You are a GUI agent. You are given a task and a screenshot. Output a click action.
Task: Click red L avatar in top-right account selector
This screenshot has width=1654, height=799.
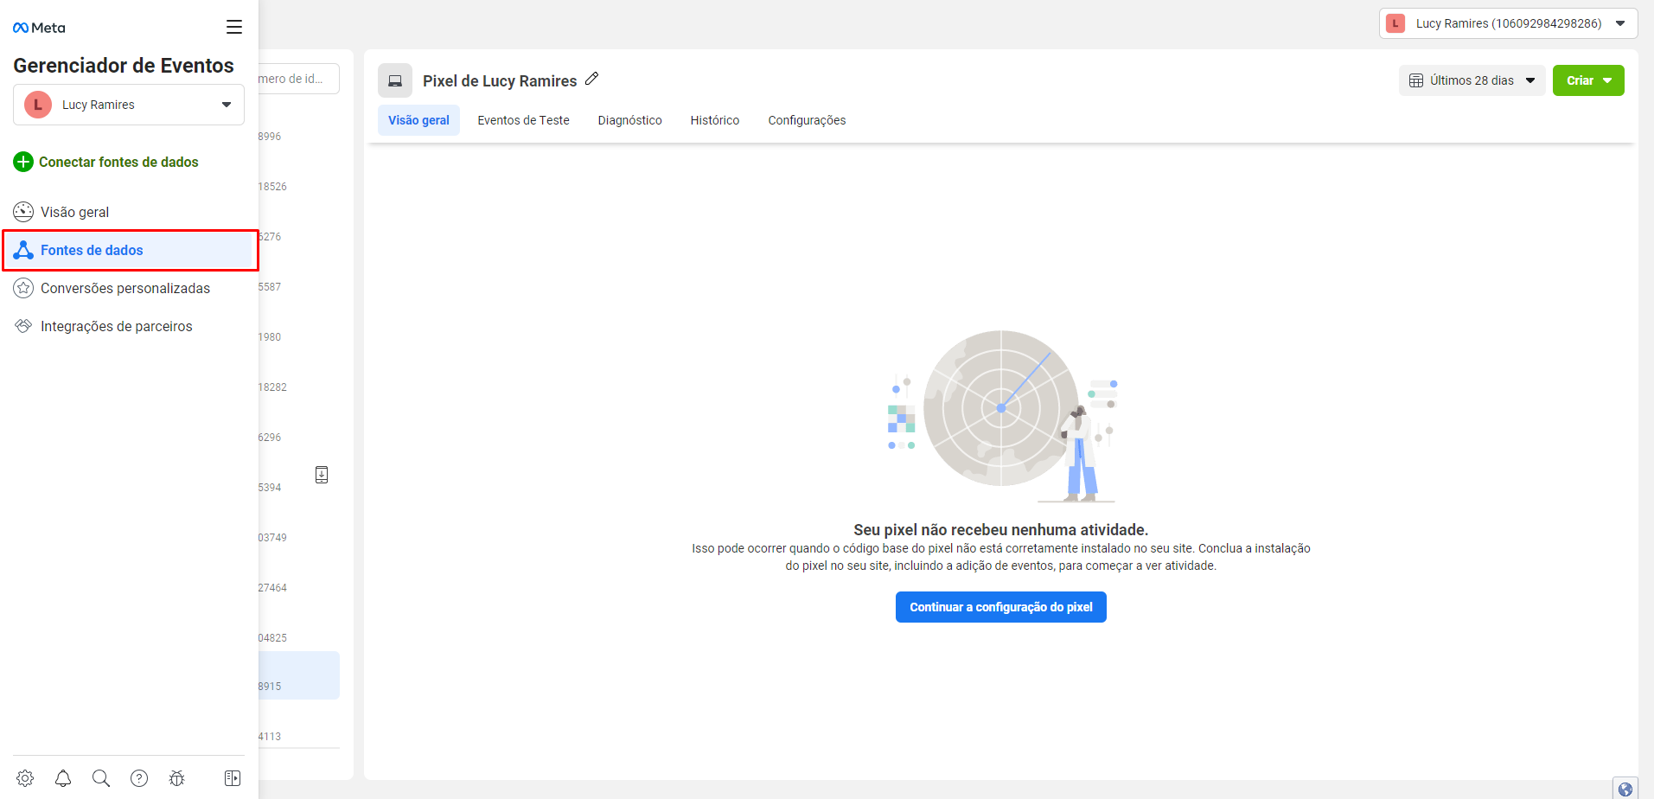(x=1395, y=23)
